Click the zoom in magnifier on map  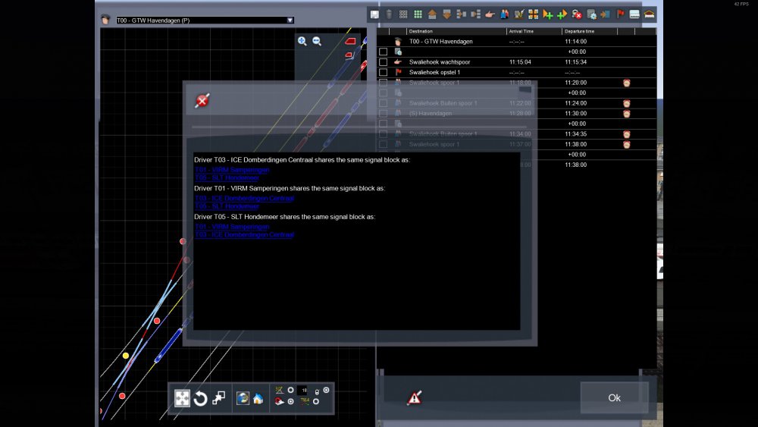pyautogui.click(x=302, y=42)
